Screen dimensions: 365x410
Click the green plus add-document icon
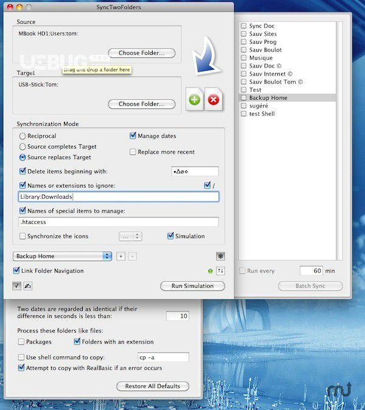point(194,99)
